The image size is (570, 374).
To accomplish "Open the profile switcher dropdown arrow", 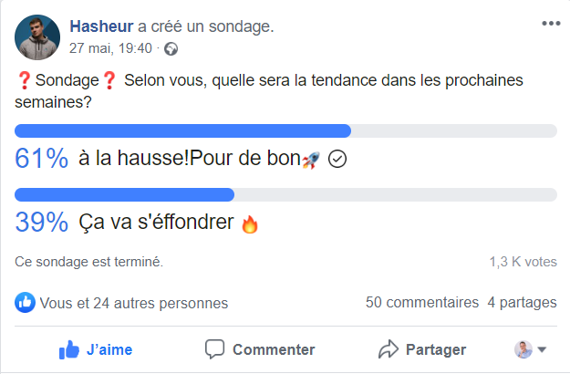I will click(x=542, y=349).
